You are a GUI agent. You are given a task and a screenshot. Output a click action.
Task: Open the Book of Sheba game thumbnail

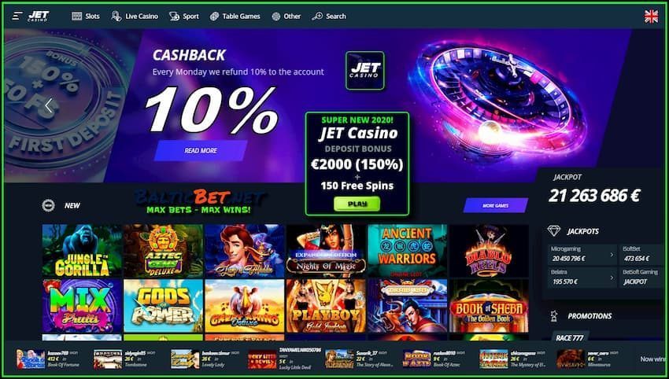click(x=489, y=306)
